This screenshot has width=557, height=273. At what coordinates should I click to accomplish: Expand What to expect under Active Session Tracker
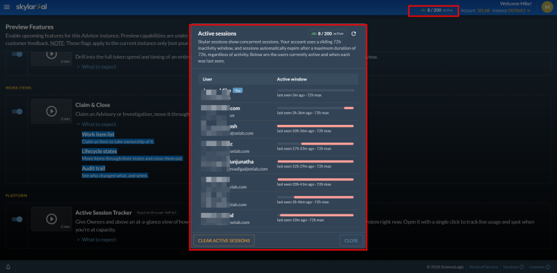pos(96,240)
